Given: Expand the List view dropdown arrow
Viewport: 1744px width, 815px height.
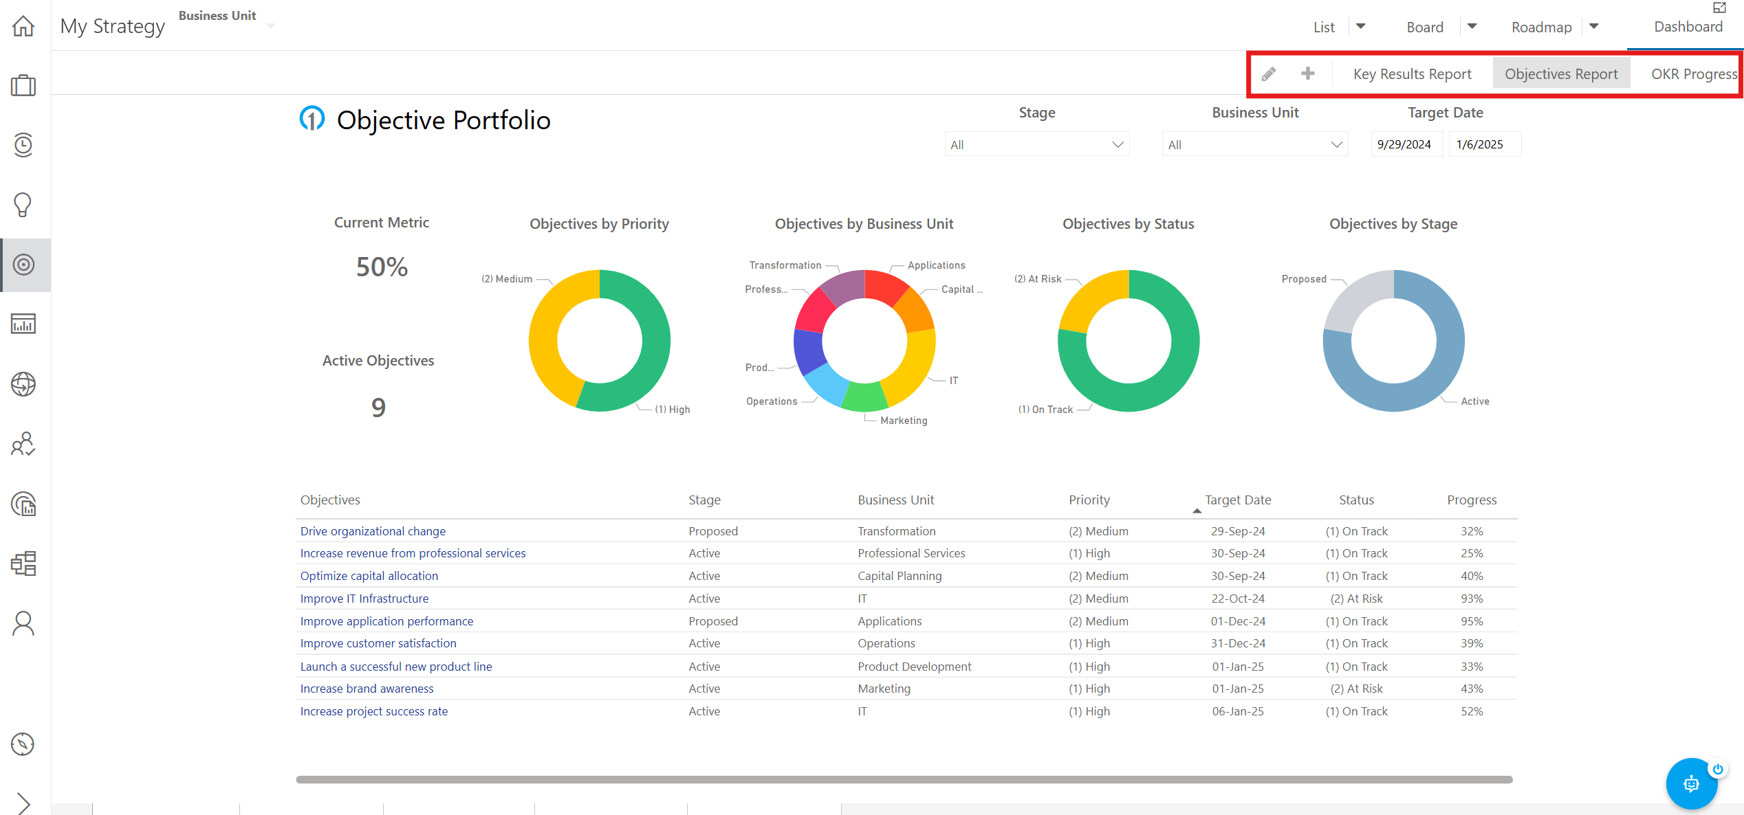Looking at the screenshot, I should [x=1360, y=26].
